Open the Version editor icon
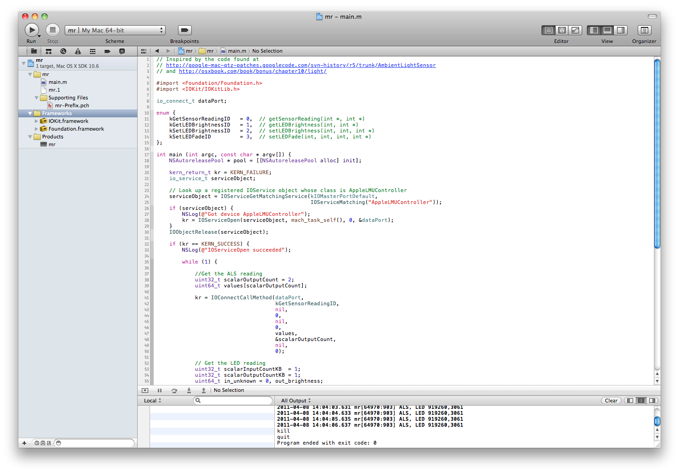This screenshot has height=473, width=679. [x=575, y=30]
